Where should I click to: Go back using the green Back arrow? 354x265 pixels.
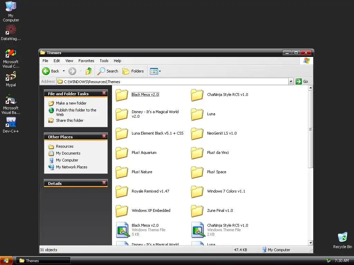click(51, 71)
